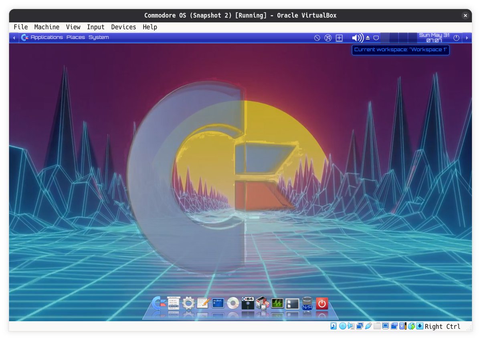Open the speaker volume control in the panel
The image size is (481, 340).
coord(358,38)
